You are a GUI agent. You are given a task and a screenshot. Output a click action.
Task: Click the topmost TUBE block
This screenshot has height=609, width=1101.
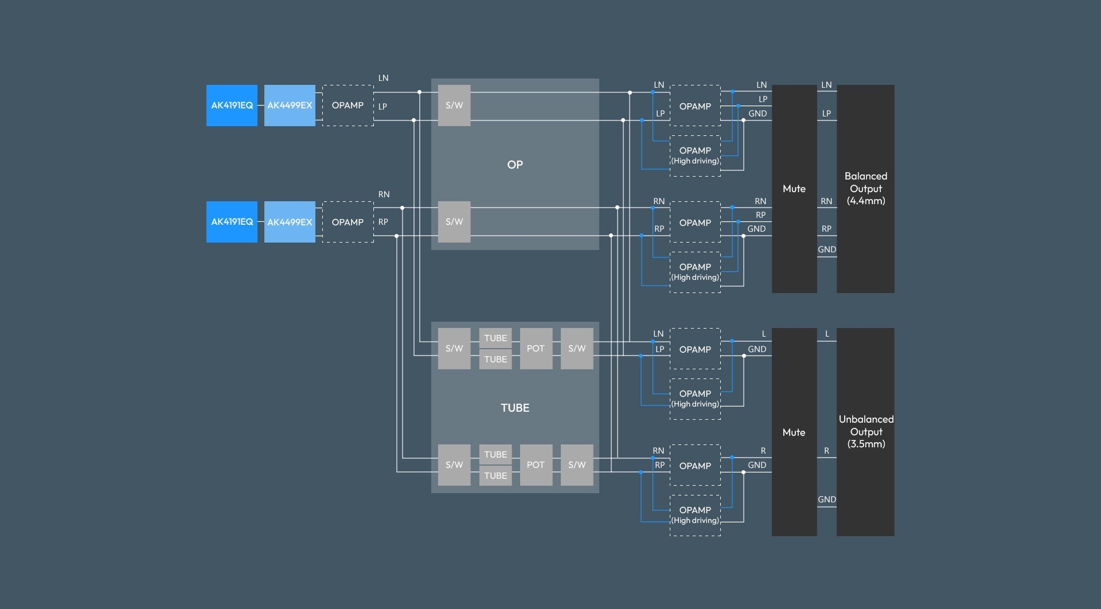pos(495,338)
